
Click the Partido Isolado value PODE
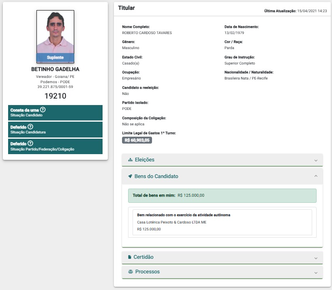pos(127,109)
